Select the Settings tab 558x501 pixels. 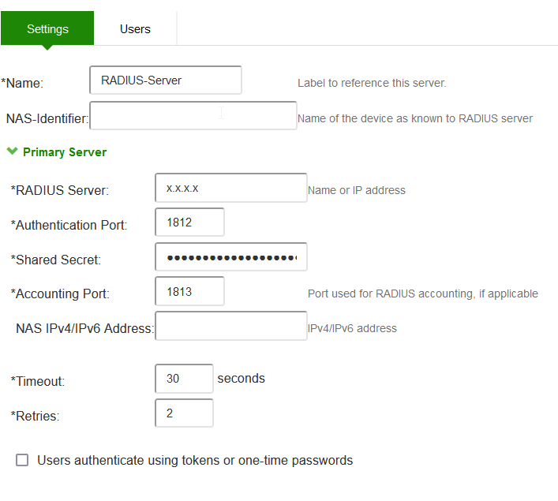(x=47, y=29)
